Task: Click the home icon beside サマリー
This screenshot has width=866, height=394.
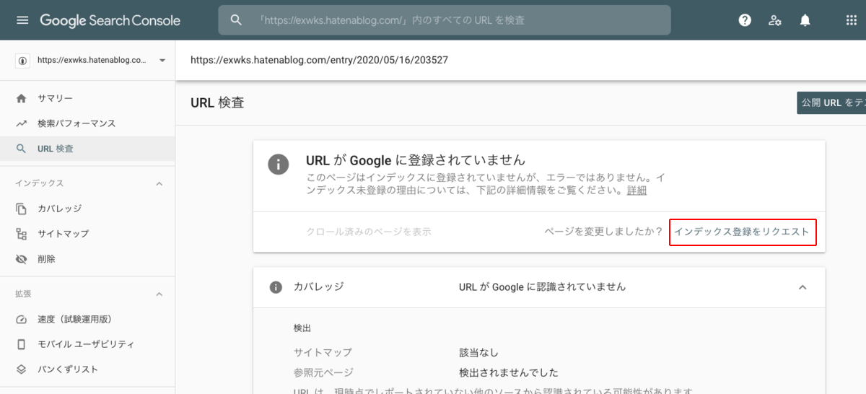Action: [22, 98]
